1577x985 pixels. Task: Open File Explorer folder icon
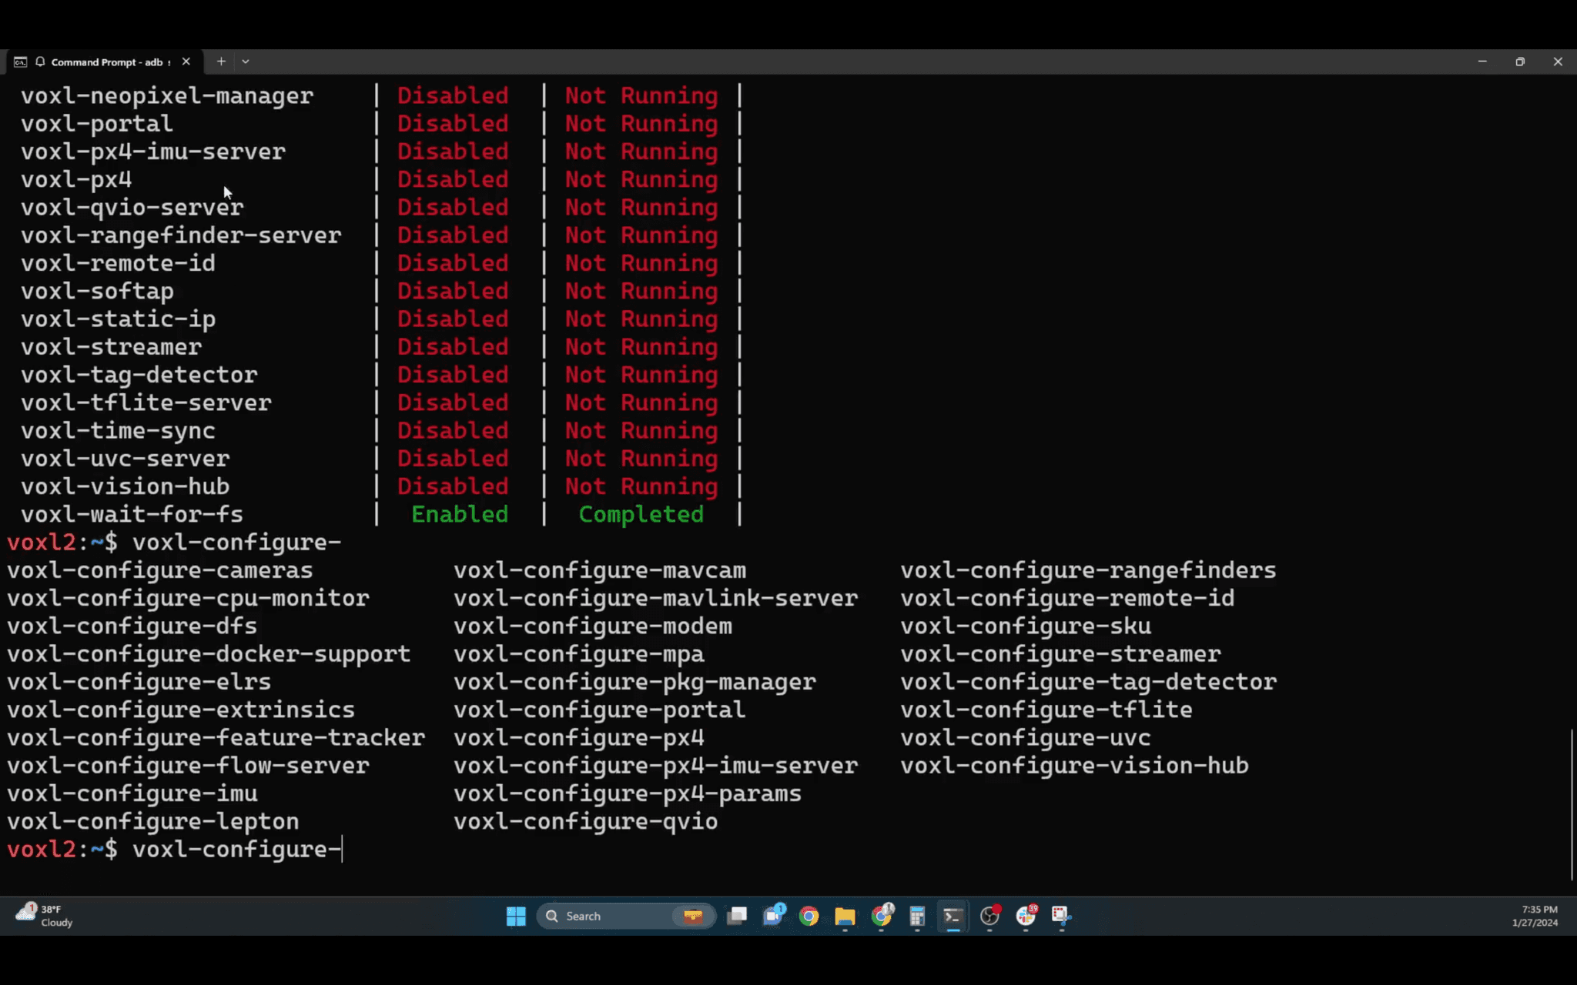pyautogui.click(x=845, y=916)
